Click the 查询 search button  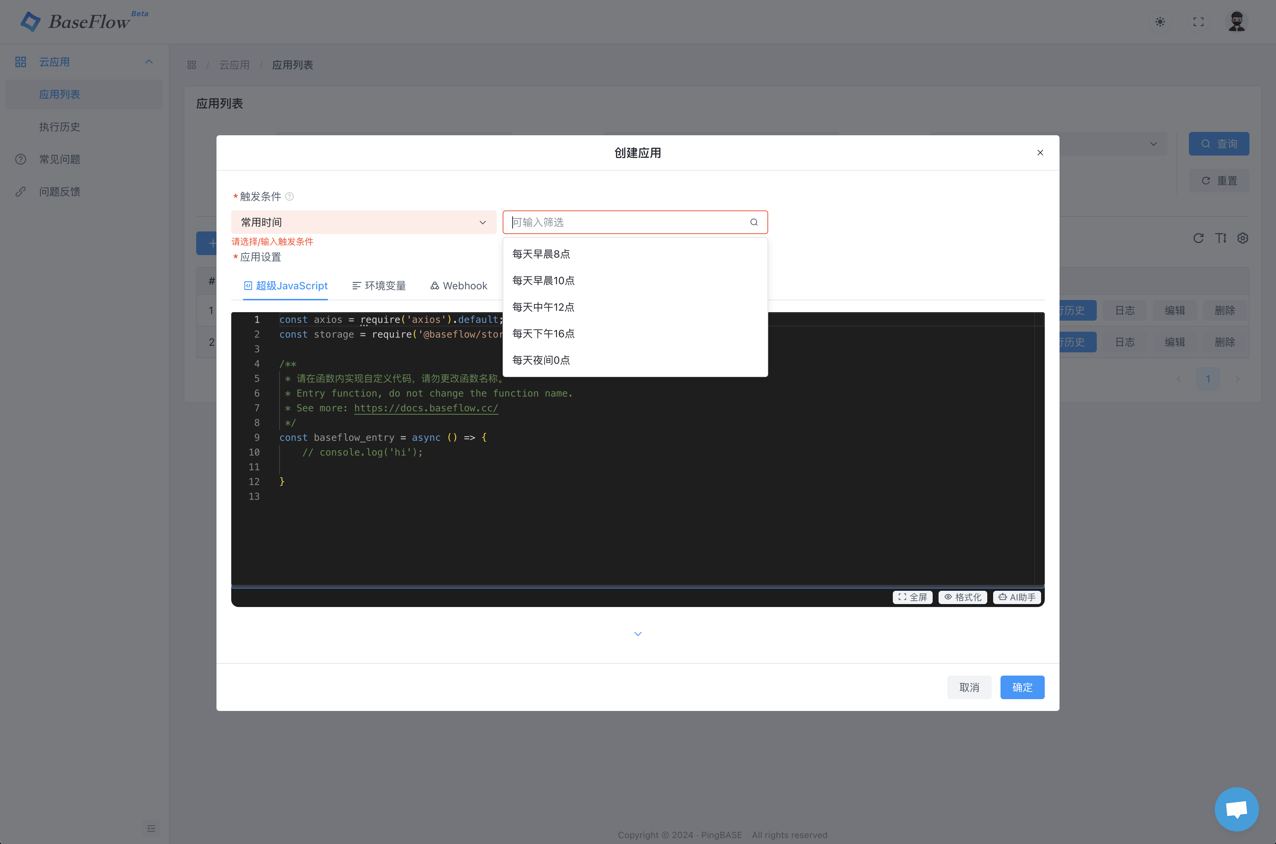tap(1219, 144)
